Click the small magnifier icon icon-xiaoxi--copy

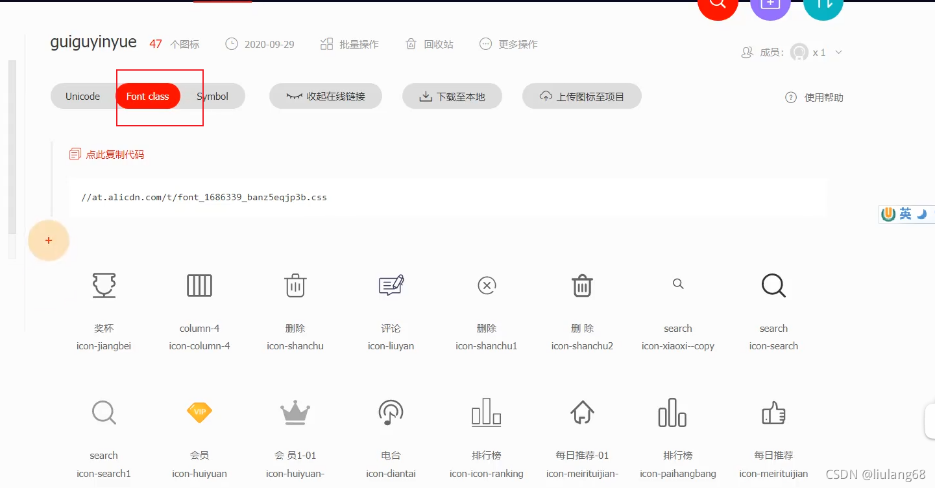(678, 284)
